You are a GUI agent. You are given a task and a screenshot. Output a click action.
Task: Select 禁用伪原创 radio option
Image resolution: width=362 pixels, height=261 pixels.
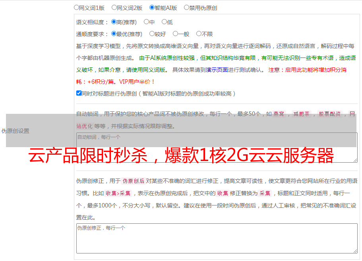tap(186, 8)
